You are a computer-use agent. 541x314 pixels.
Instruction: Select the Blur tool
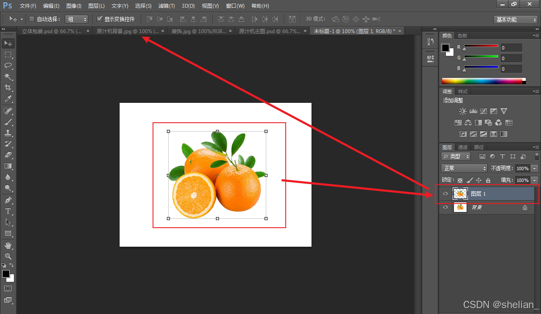8,177
